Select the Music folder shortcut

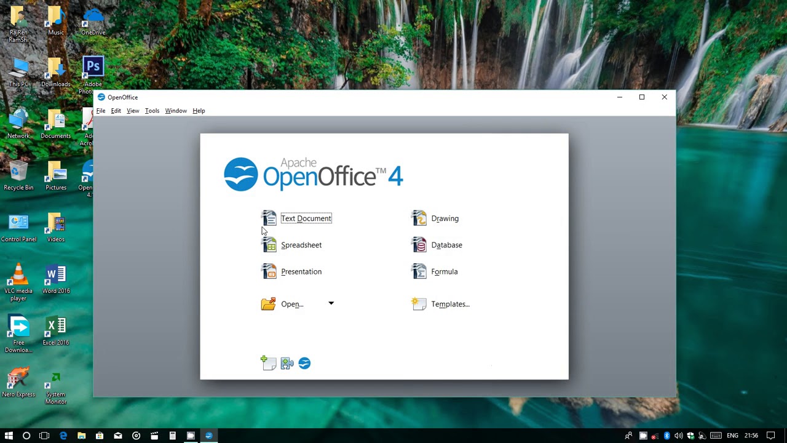pyautogui.click(x=56, y=21)
